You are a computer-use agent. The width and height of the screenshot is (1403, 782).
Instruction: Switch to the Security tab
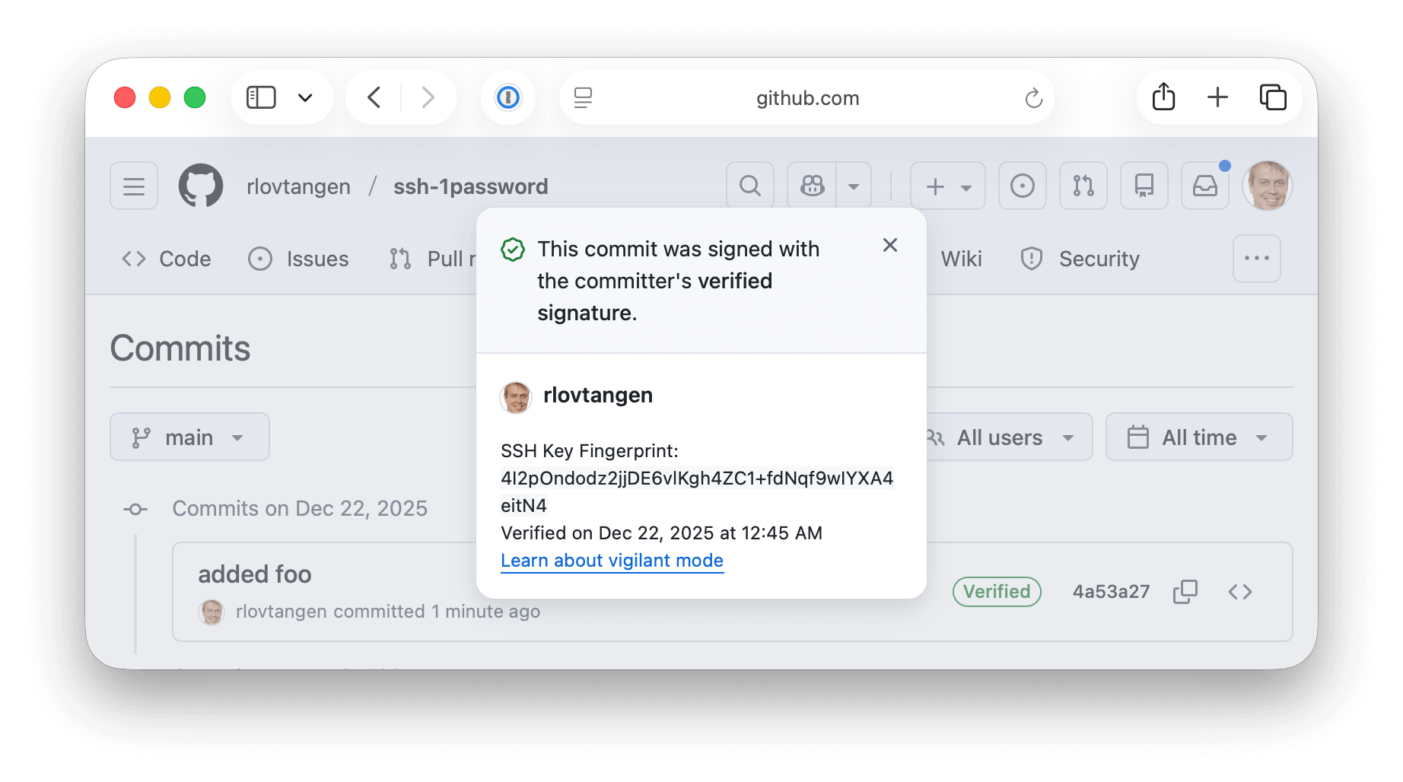coord(1080,259)
